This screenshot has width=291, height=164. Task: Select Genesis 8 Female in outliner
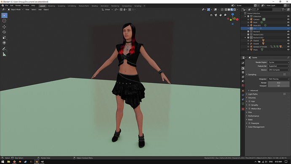260,47
